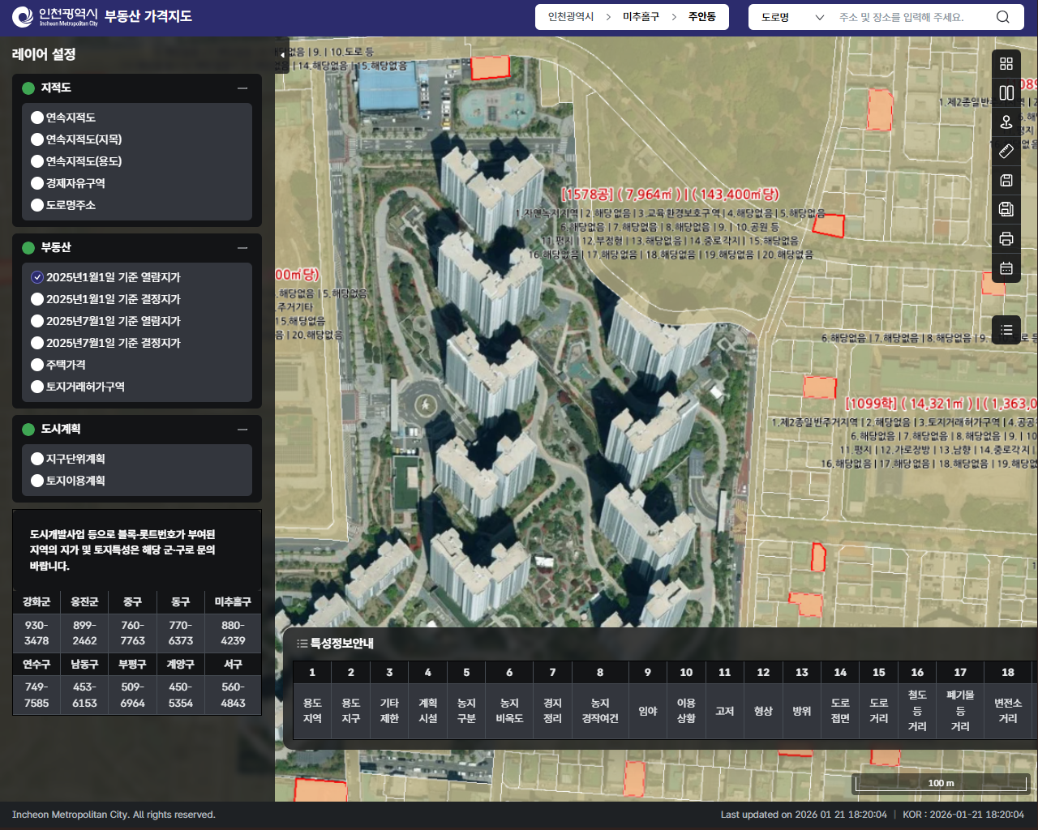
Task: Open the list legend button on map
Action: click(x=1006, y=330)
